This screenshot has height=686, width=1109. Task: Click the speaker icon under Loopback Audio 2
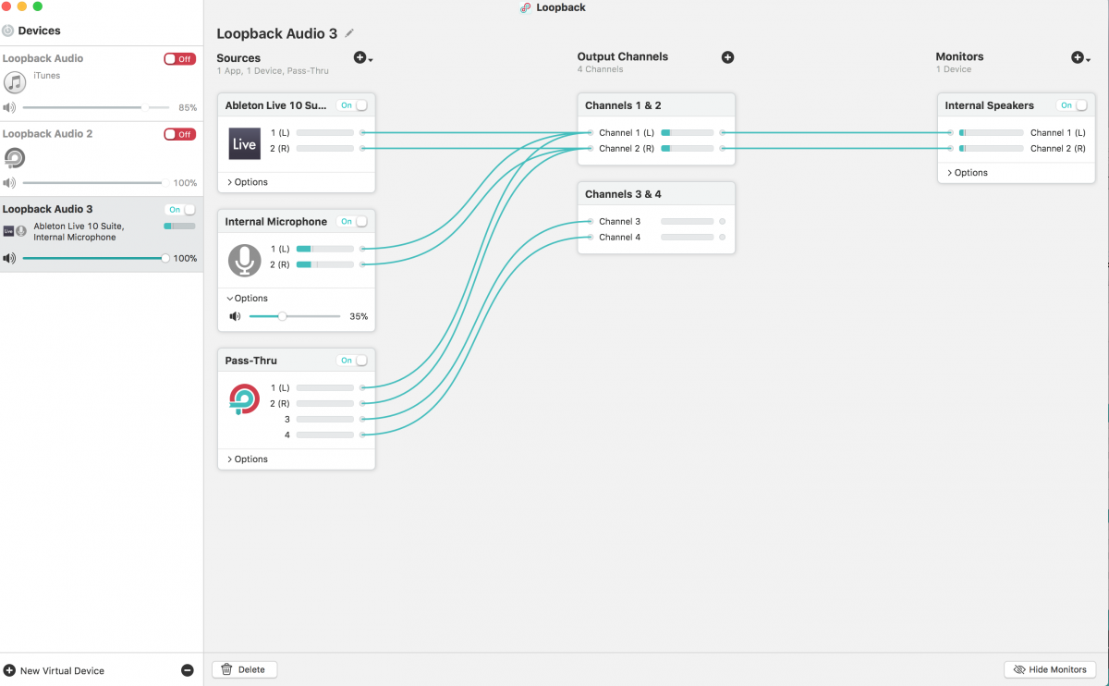9,183
